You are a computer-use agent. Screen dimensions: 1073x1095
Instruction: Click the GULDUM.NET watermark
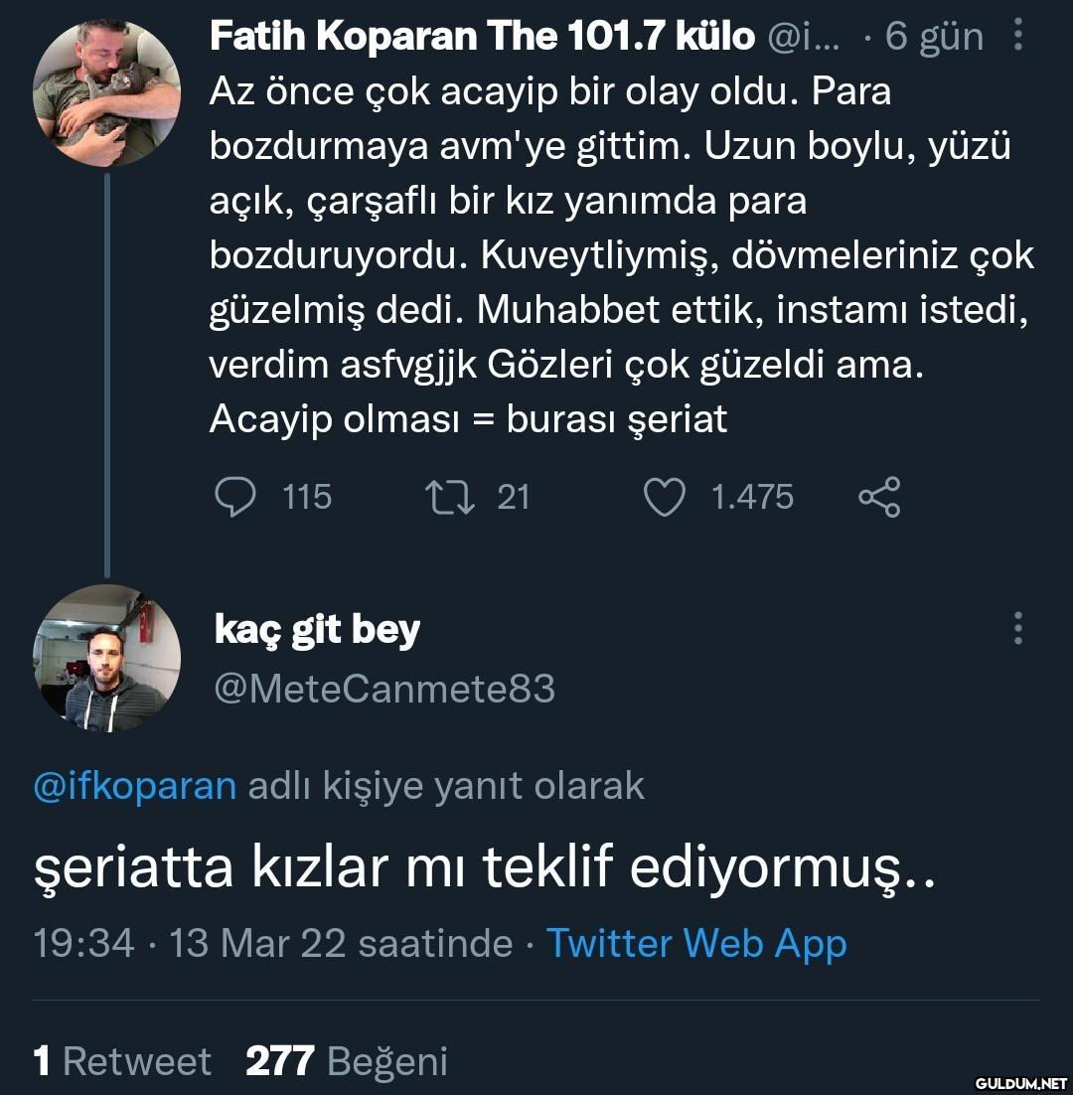[x=1020, y=1081]
